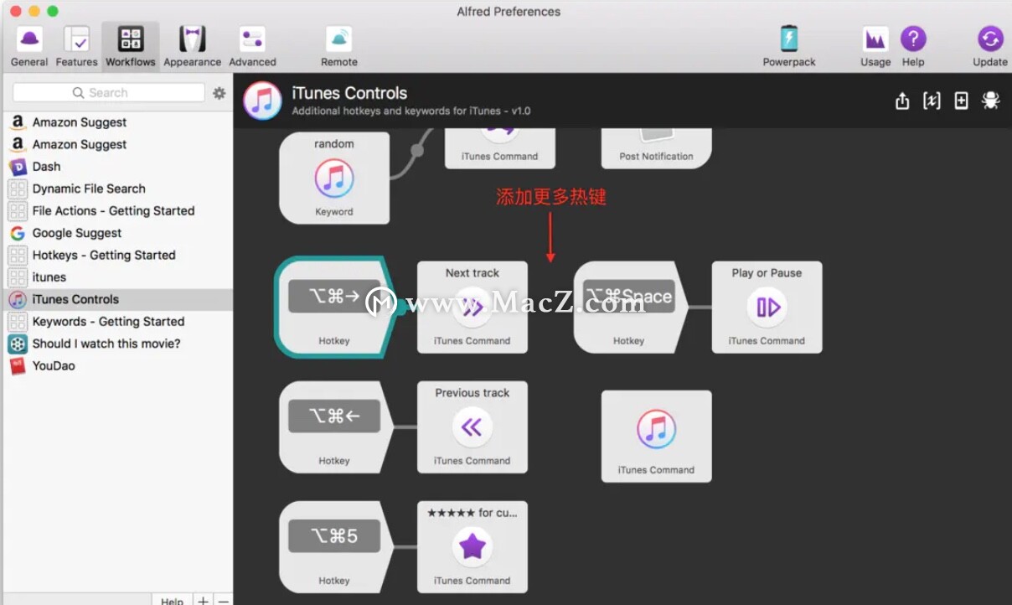Select the Option-Command-Space Hotkey node

tap(629, 307)
